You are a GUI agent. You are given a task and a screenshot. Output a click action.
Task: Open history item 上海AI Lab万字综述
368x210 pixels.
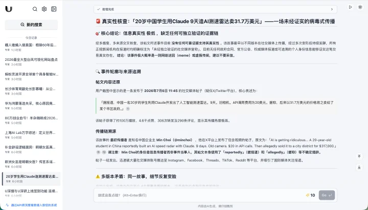31,135
